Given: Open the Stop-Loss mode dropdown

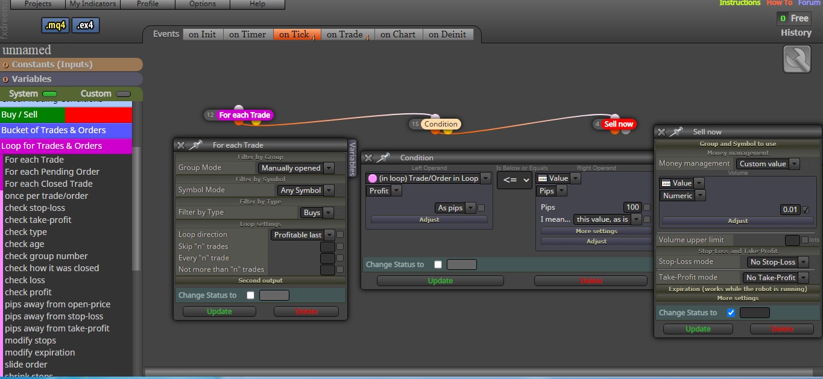Looking at the screenshot, I should 774,262.
